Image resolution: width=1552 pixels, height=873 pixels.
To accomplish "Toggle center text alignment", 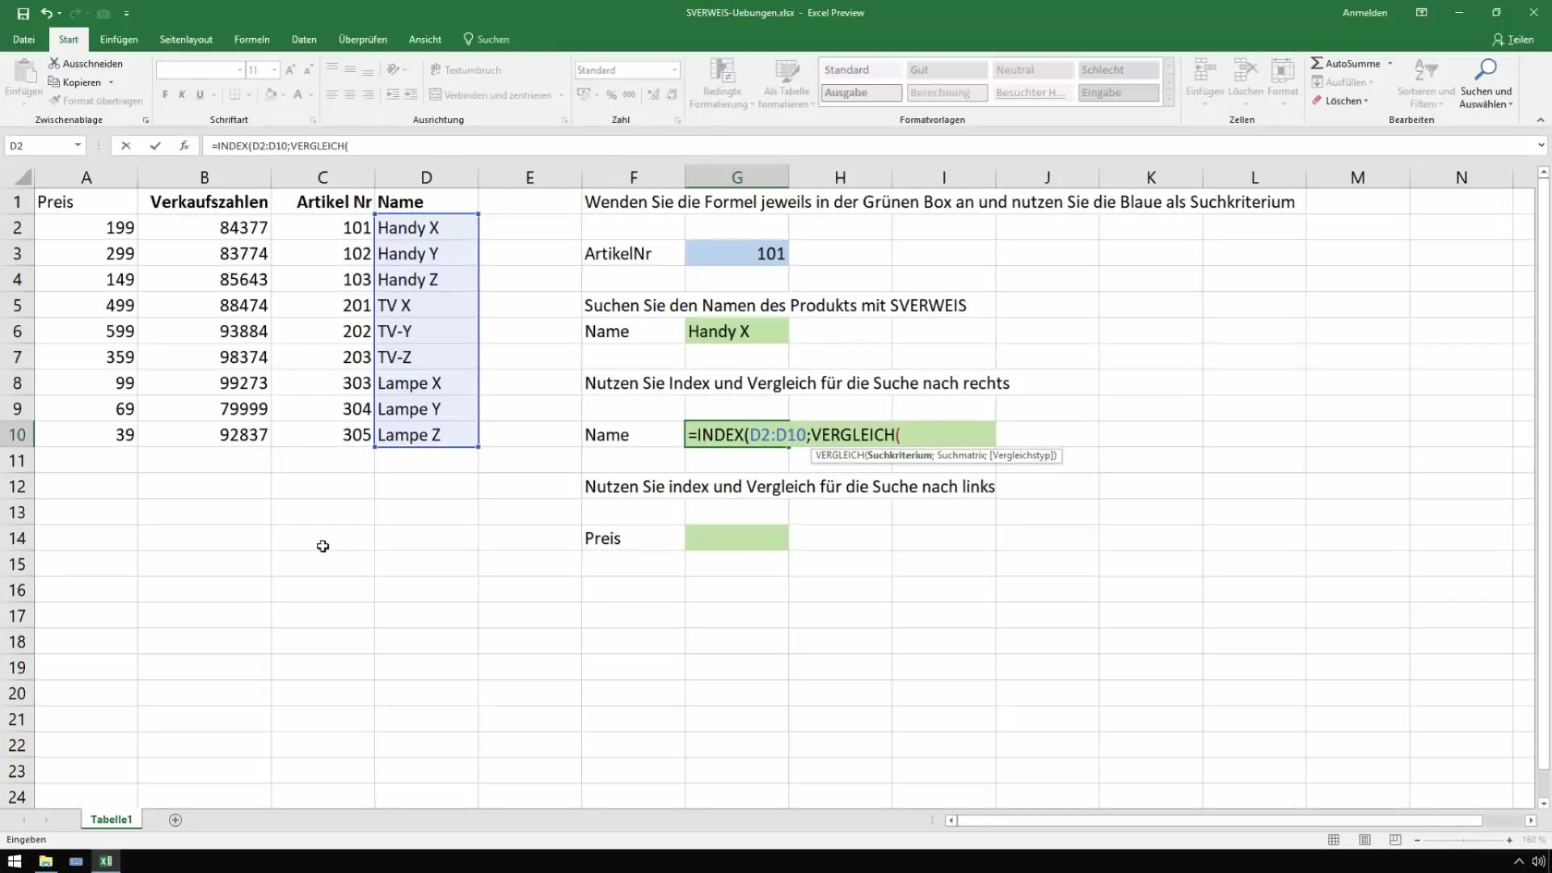I will click(x=350, y=95).
